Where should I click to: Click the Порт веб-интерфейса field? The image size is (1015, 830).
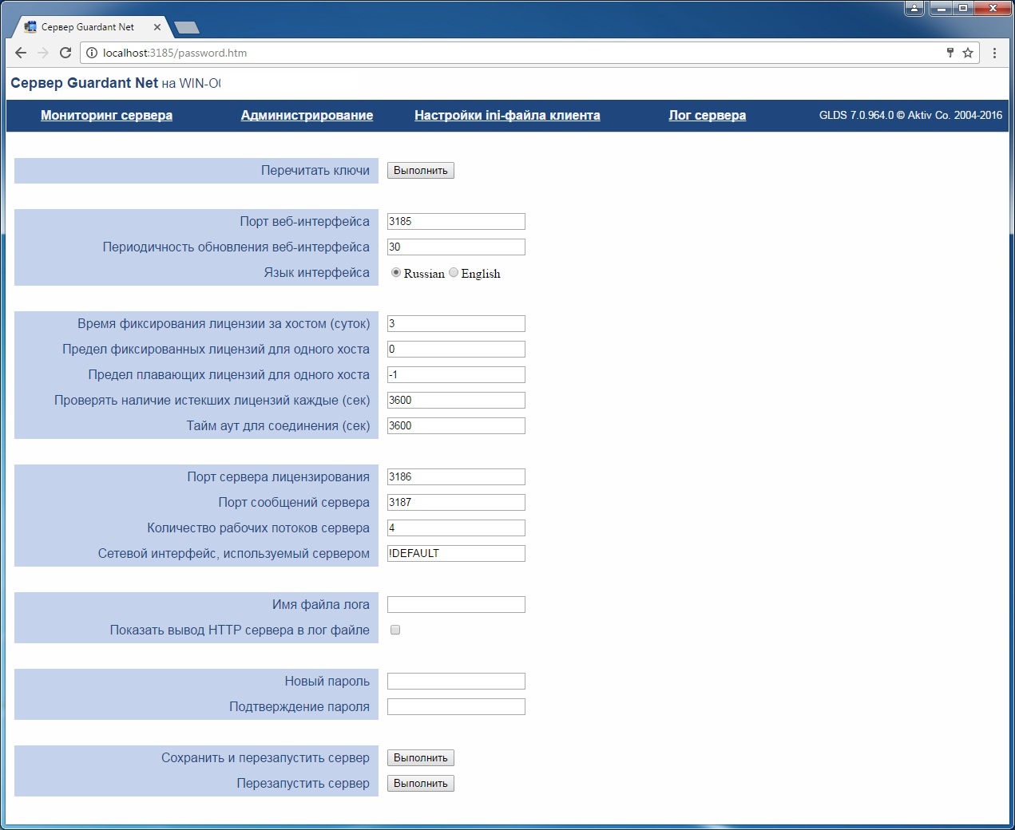[x=456, y=222]
